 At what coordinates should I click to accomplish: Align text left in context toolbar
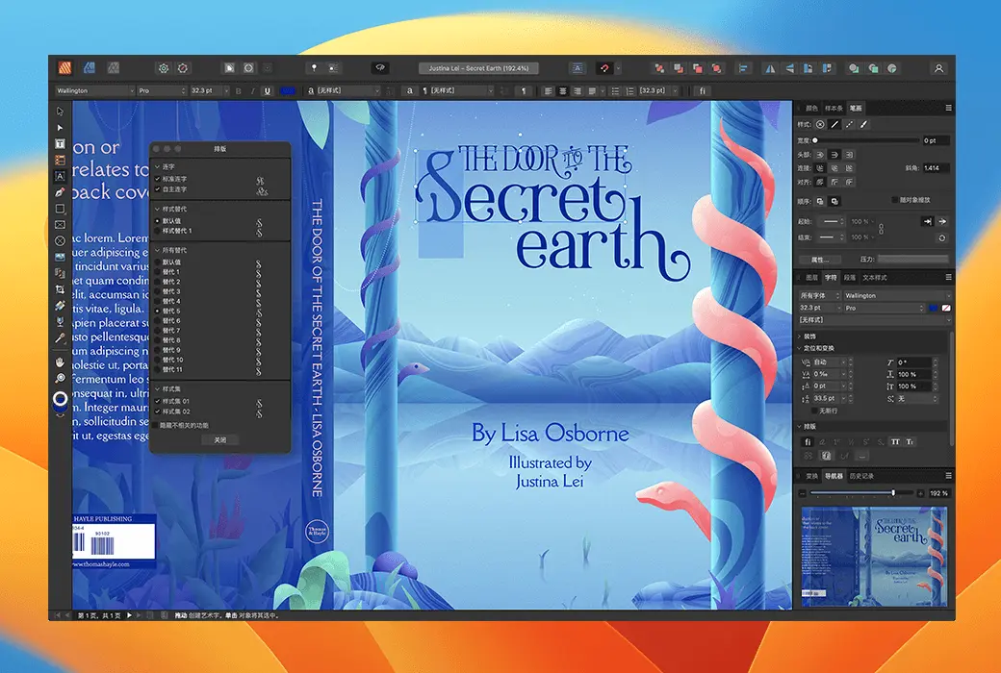coord(548,91)
